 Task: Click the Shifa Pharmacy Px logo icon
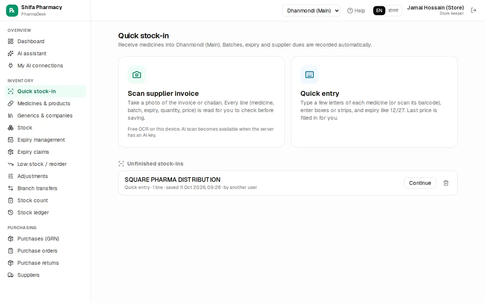12,11
